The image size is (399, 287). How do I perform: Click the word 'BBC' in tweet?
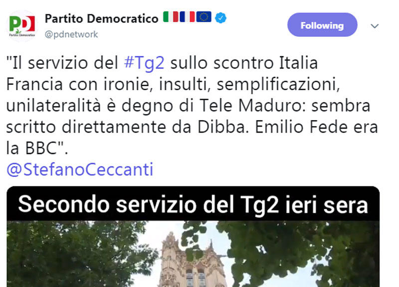[x=41, y=148]
